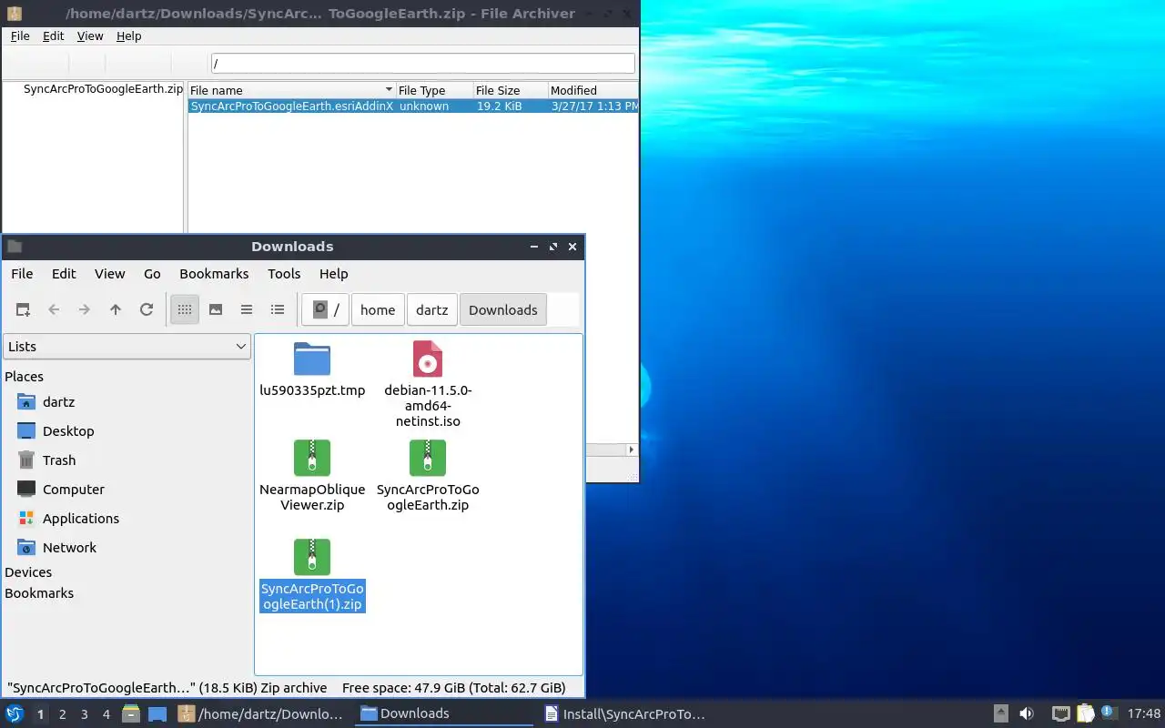Click the Downloads window title bar folder icon
1165x728 pixels.
point(15,247)
